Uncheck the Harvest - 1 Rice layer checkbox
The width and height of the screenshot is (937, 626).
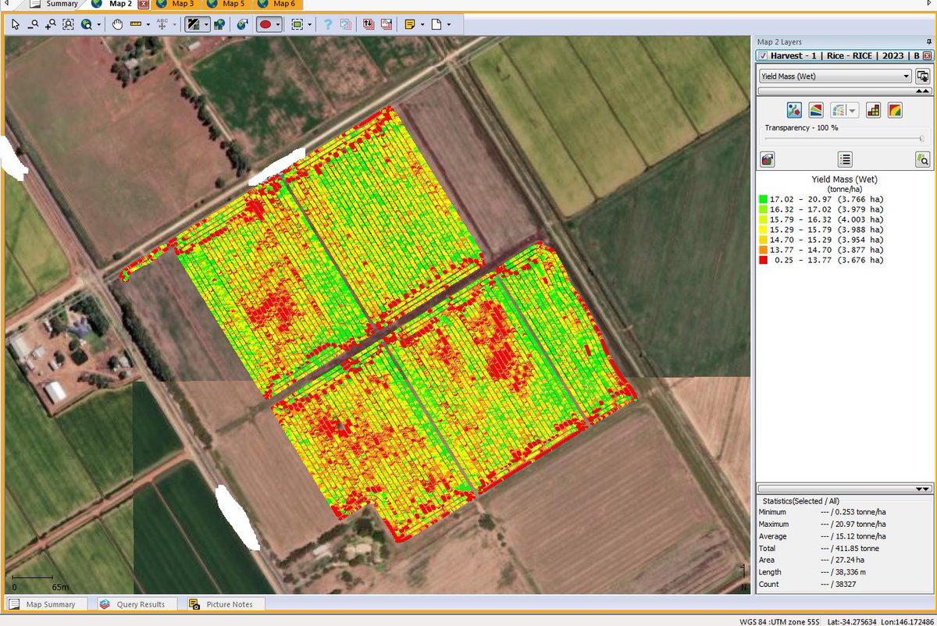point(763,56)
